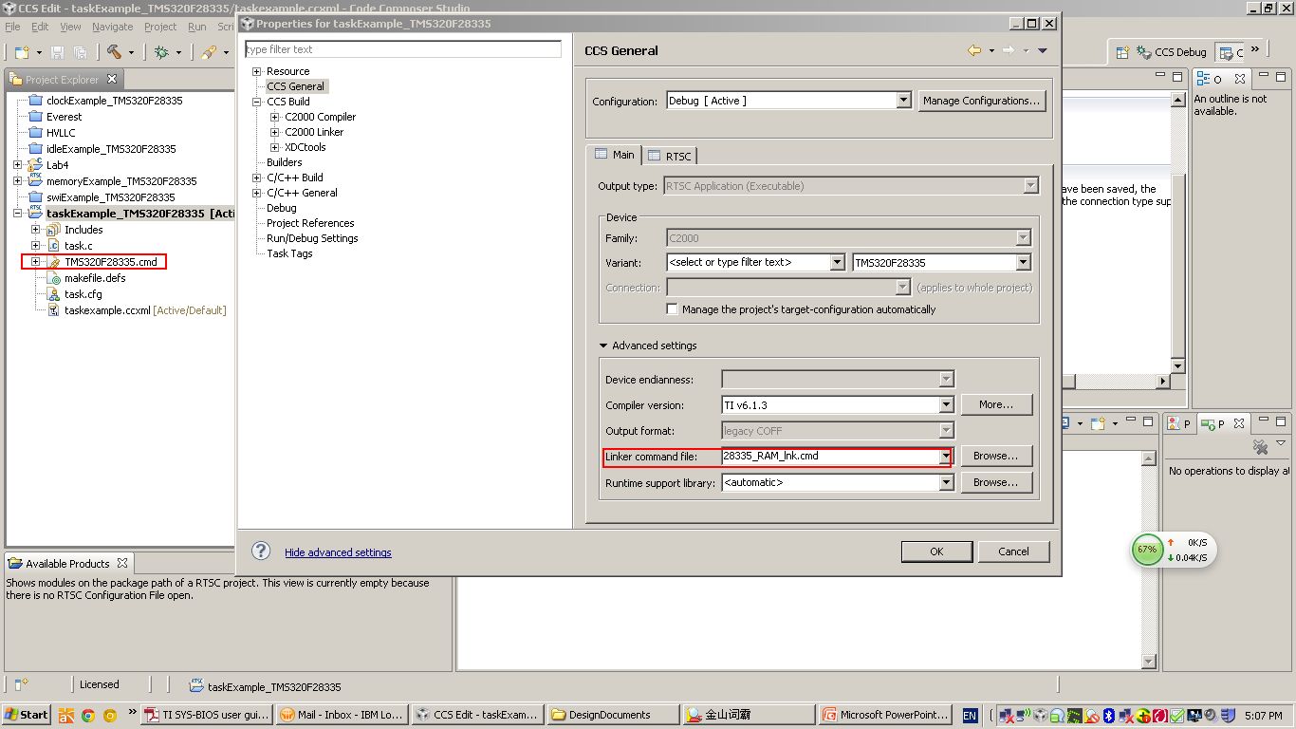Viewport: 1296px width, 729px height.
Task: Expand the C/C++ General node
Action: click(x=256, y=193)
